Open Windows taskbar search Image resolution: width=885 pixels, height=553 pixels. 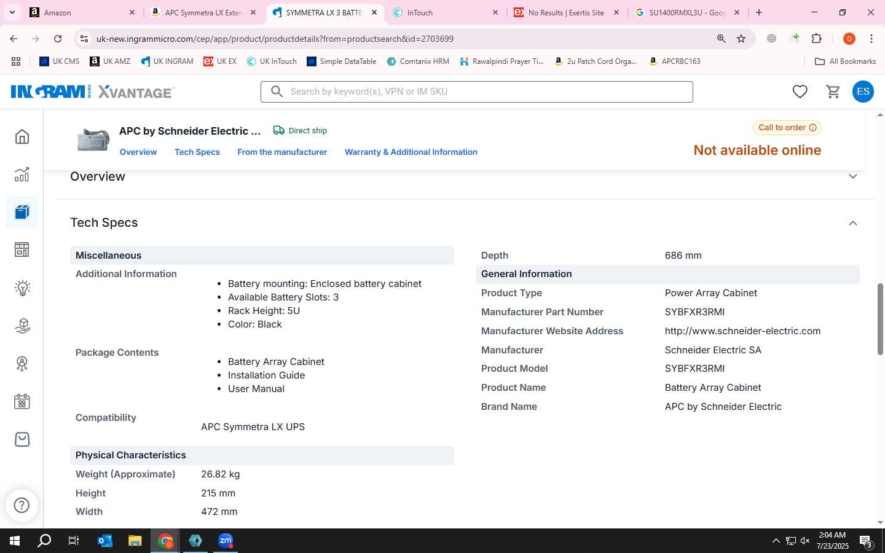pyautogui.click(x=44, y=541)
